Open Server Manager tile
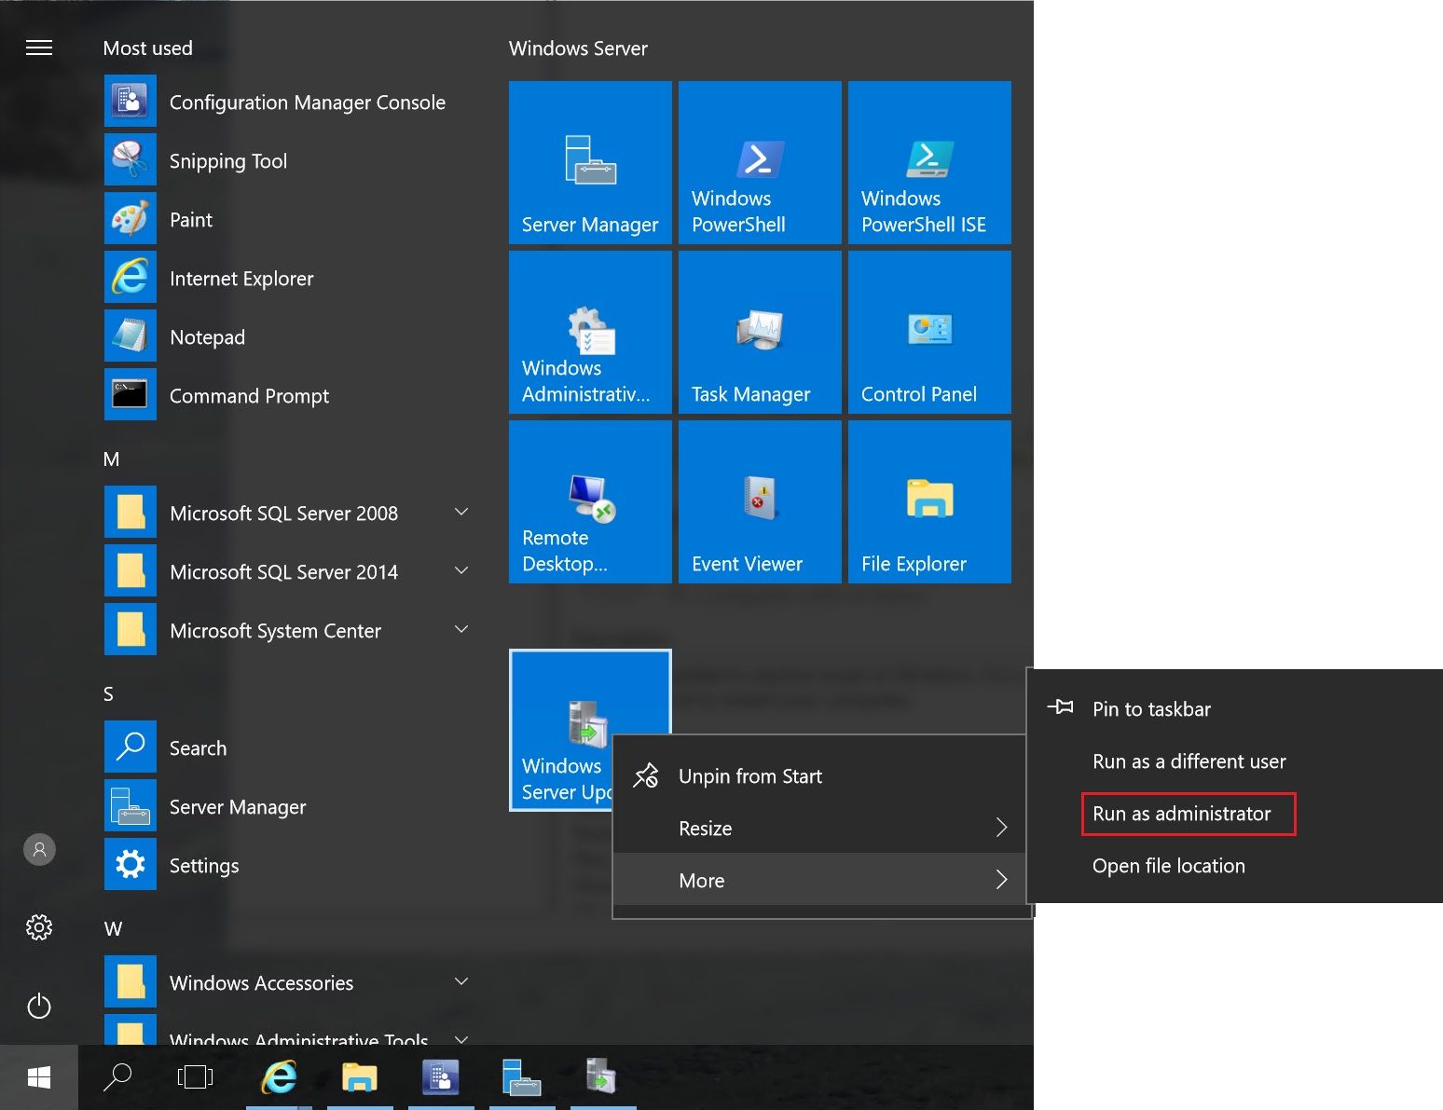Image resolution: width=1443 pixels, height=1110 pixels. (x=590, y=163)
